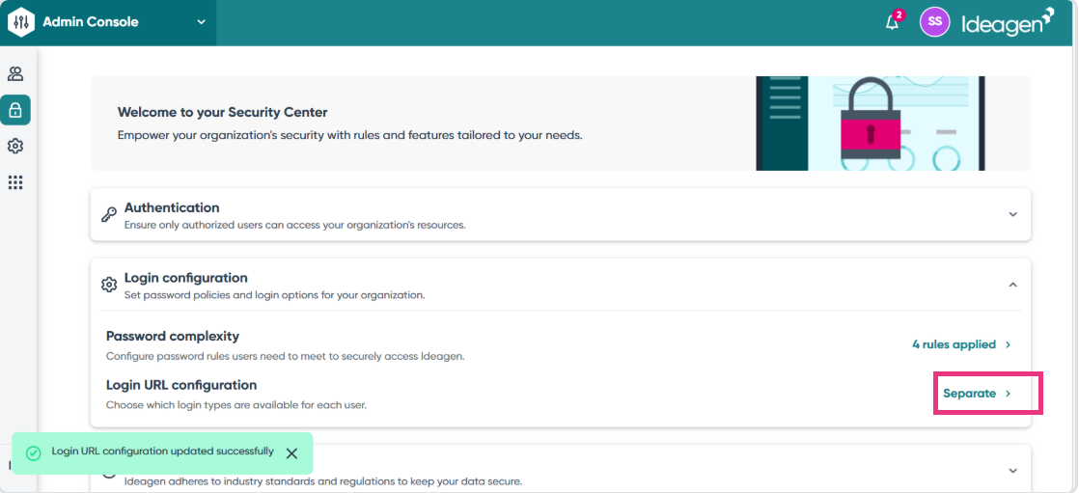The height and width of the screenshot is (493, 1079).
Task: Collapse the Login configuration section chevron
Action: point(1013,285)
